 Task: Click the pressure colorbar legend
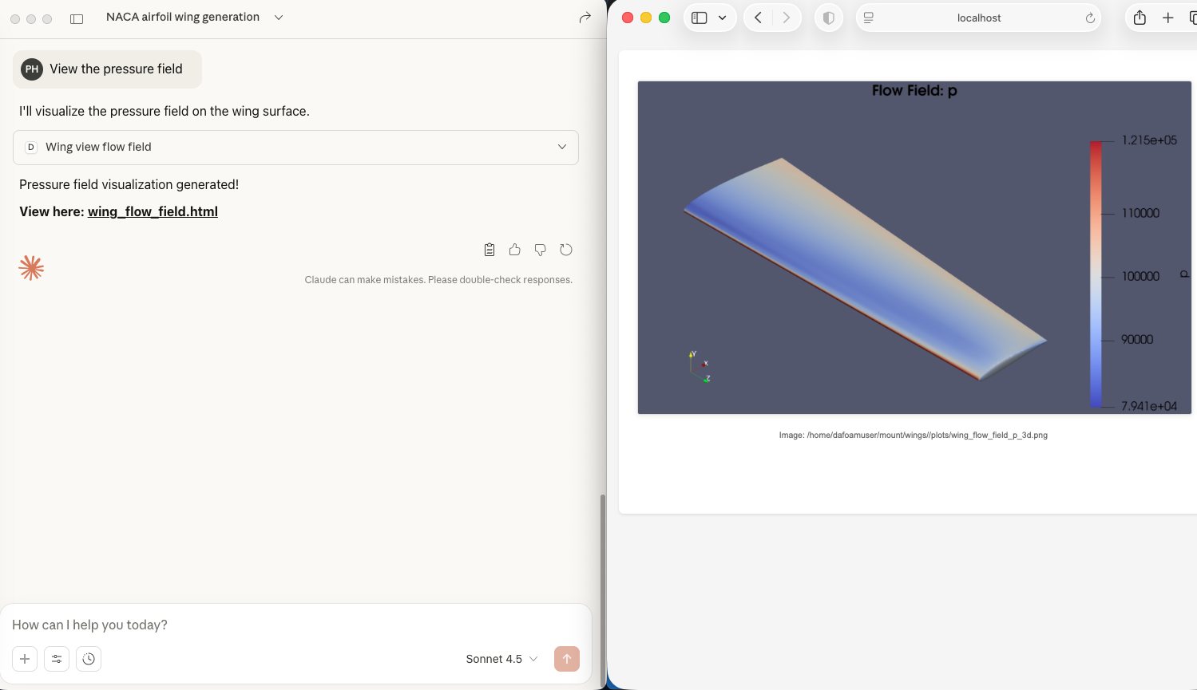1096,274
